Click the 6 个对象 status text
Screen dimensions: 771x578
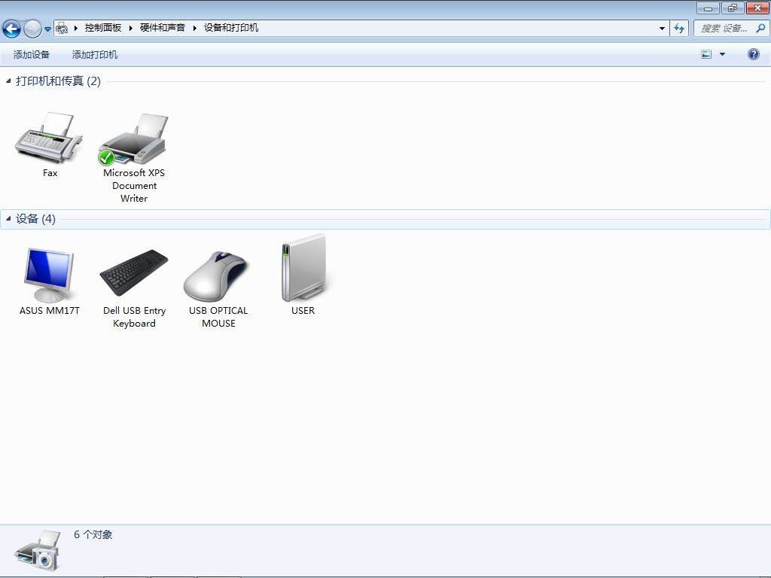coord(93,534)
